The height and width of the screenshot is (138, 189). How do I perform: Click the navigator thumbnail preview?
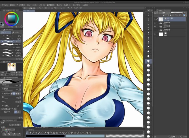point(11,67)
